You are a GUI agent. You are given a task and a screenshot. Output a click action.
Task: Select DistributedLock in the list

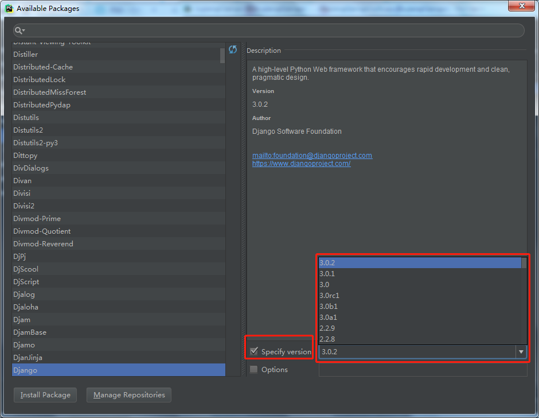[x=119, y=80]
